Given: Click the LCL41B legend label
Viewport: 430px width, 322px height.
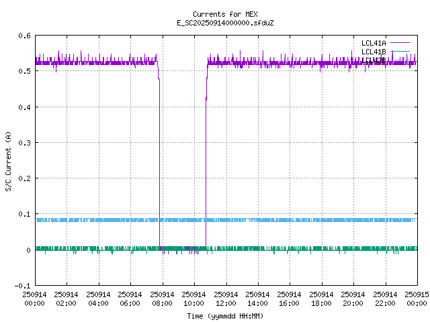Looking at the screenshot, I should (x=374, y=52).
